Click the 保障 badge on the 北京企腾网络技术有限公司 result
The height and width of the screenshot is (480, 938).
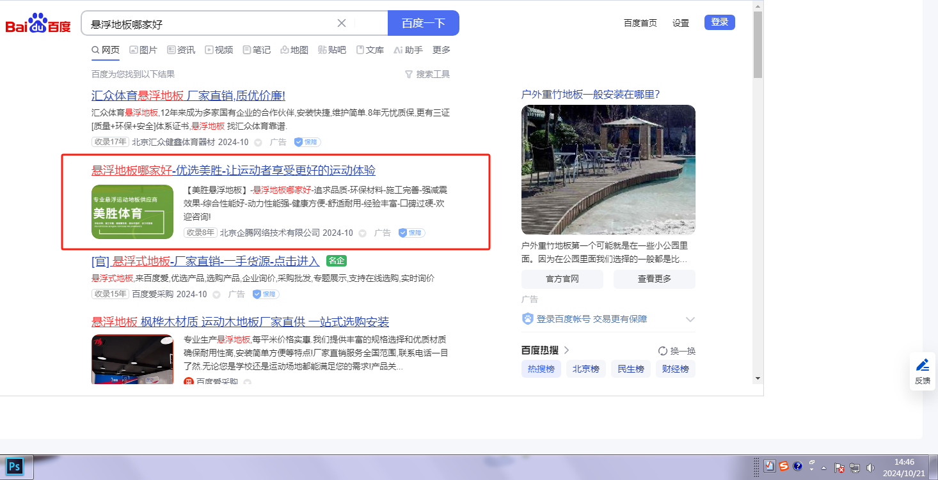(x=412, y=233)
